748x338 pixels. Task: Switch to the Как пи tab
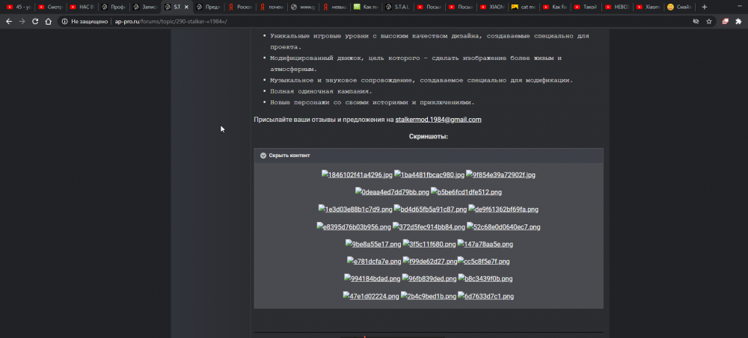366,7
